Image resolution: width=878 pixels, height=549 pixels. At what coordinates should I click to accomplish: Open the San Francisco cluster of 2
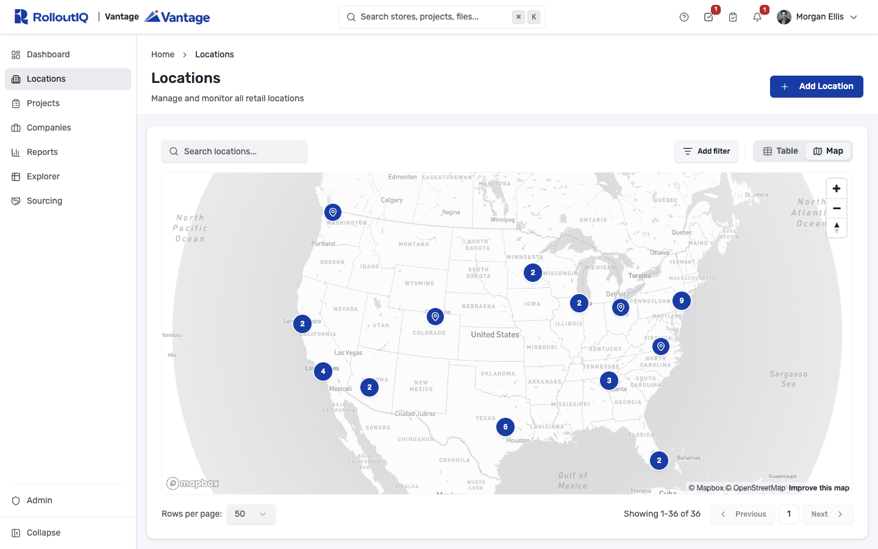[x=302, y=324]
